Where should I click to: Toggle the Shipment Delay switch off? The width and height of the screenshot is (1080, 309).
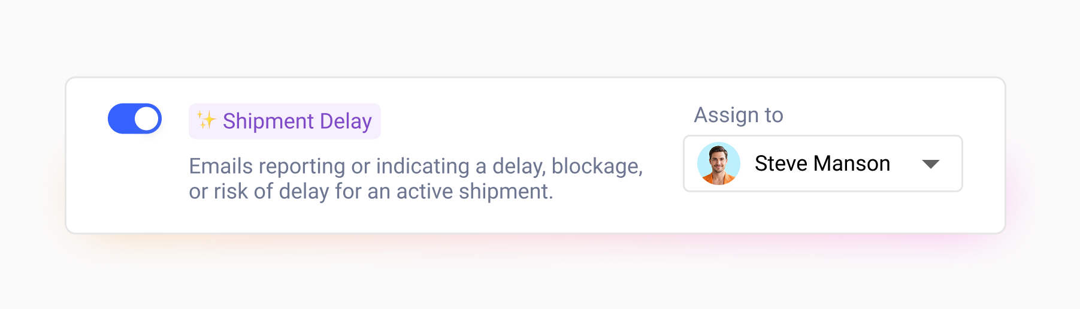point(135,119)
